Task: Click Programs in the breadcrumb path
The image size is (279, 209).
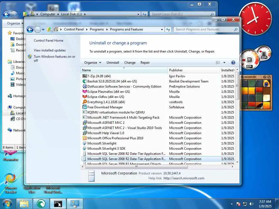Action: pyautogui.click(x=97, y=29)
